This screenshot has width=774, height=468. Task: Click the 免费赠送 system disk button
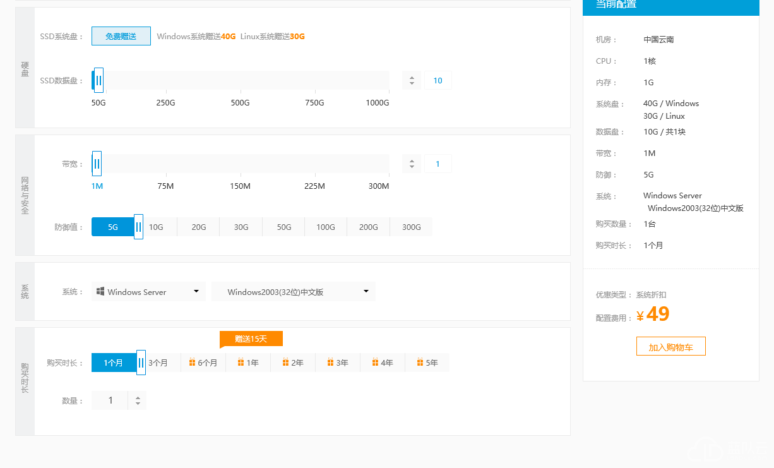pyautogui.click(x=121, y=37)
